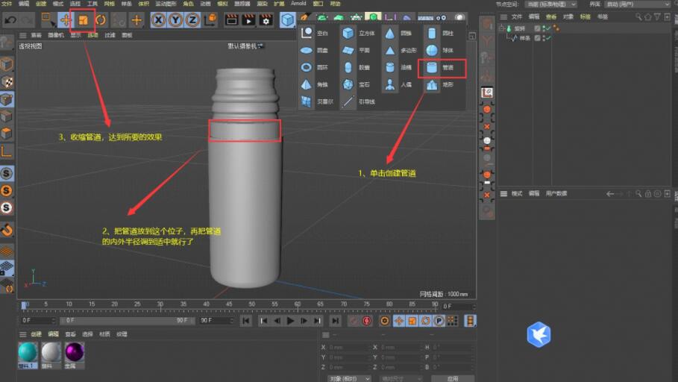Open Object Manager 对象 menu

click(568, 16)
